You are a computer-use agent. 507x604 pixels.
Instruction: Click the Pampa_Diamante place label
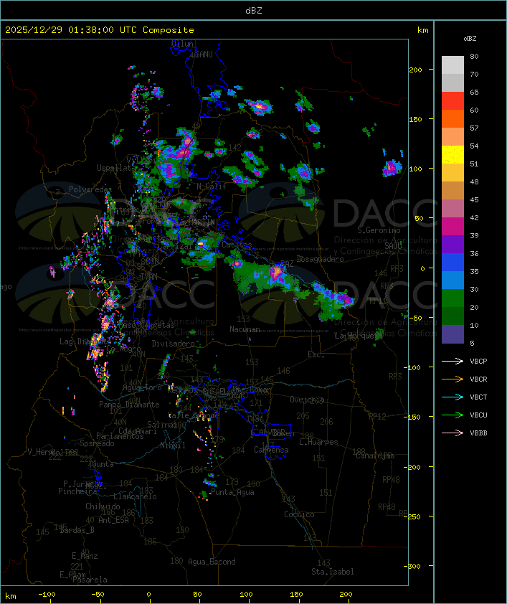[x=129, y=405]
